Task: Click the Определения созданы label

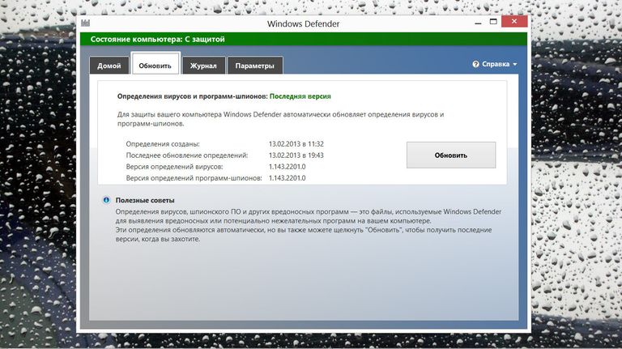Action: pos(163,144)
